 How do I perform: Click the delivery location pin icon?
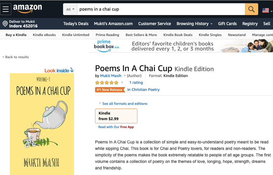coord(5,24)
